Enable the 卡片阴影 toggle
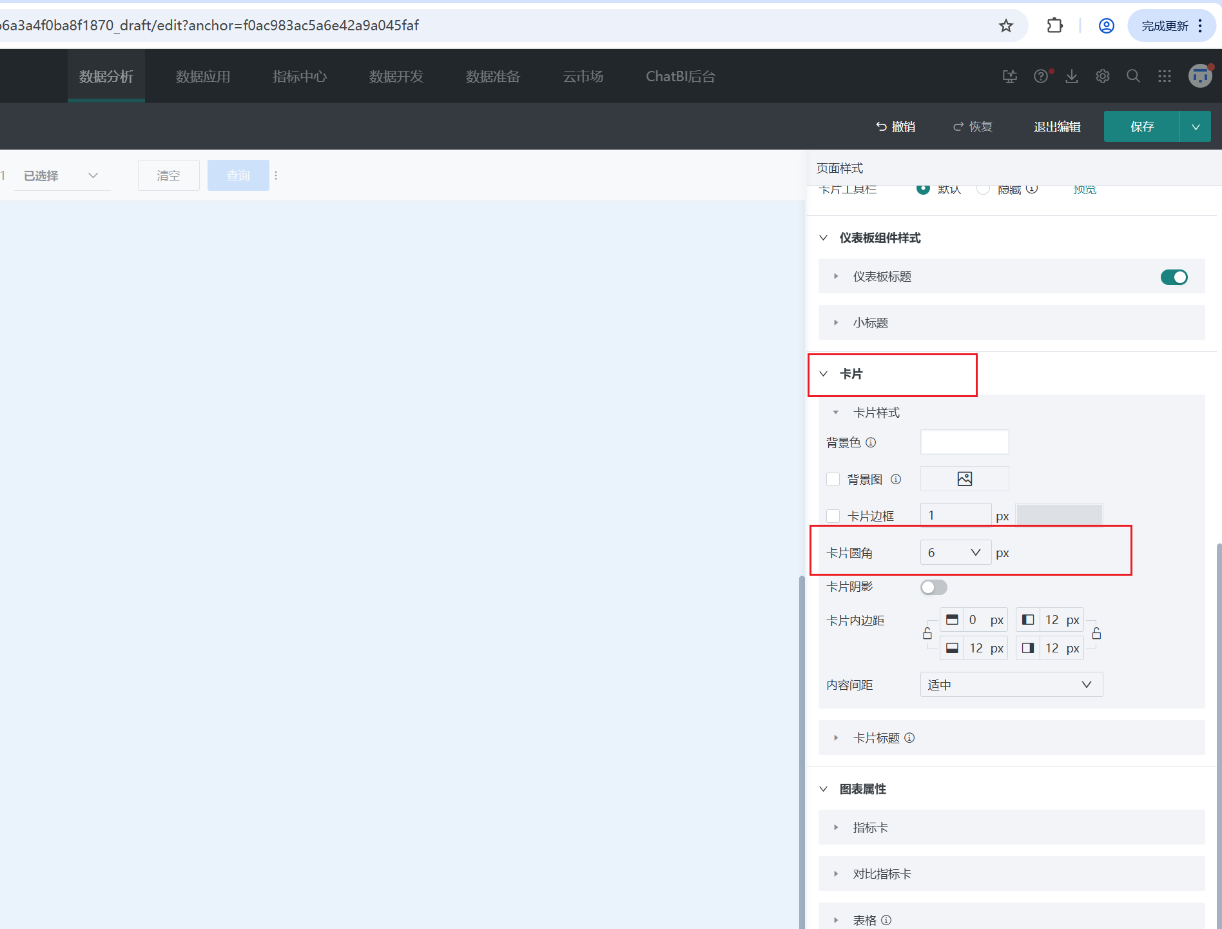This screenshot has width=1222, height=929. (x=933, y=587)
